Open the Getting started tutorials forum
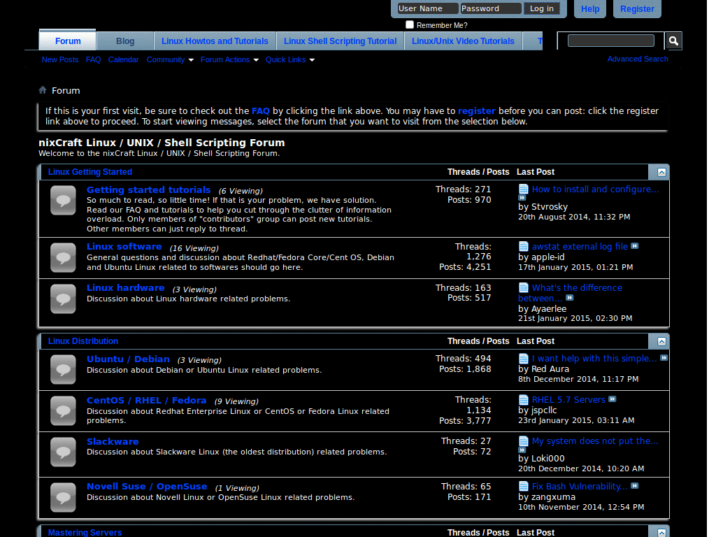This screenshot has width=716, height=537. tap(148, 190)
